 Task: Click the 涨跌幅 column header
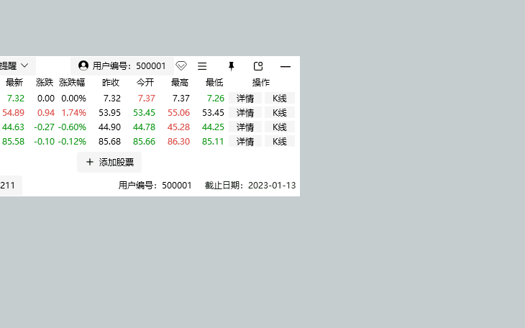tap(72, 83)
